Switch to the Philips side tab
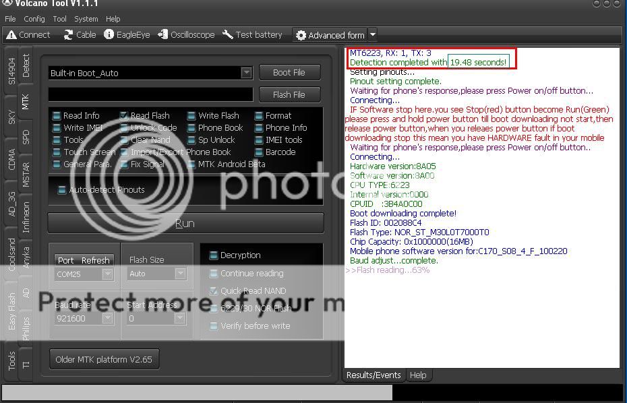 [x=26, y=328]
